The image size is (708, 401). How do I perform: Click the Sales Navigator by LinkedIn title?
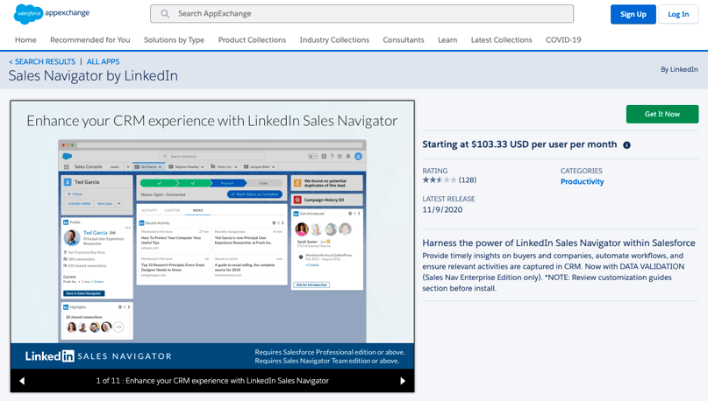(x=93, y=75)
